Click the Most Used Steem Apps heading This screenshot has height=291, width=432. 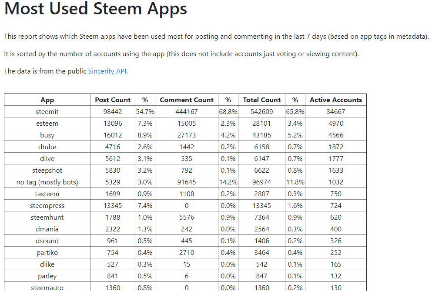(96, 8)
